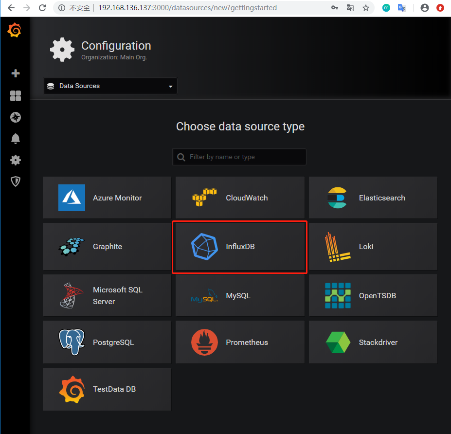Click the Choose data source type heading
Screen dimensions: 451x434
point(240,127)
